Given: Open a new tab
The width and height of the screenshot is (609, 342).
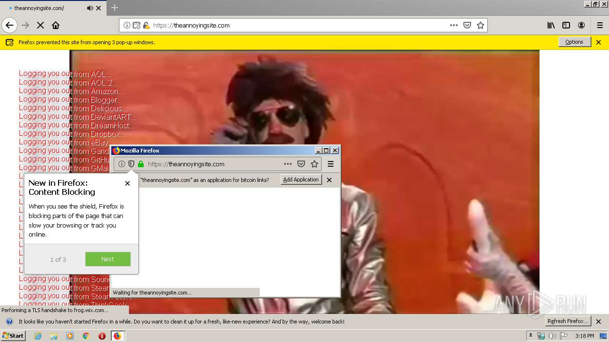Looking at the screenshot, I should (x=115, y=8).
